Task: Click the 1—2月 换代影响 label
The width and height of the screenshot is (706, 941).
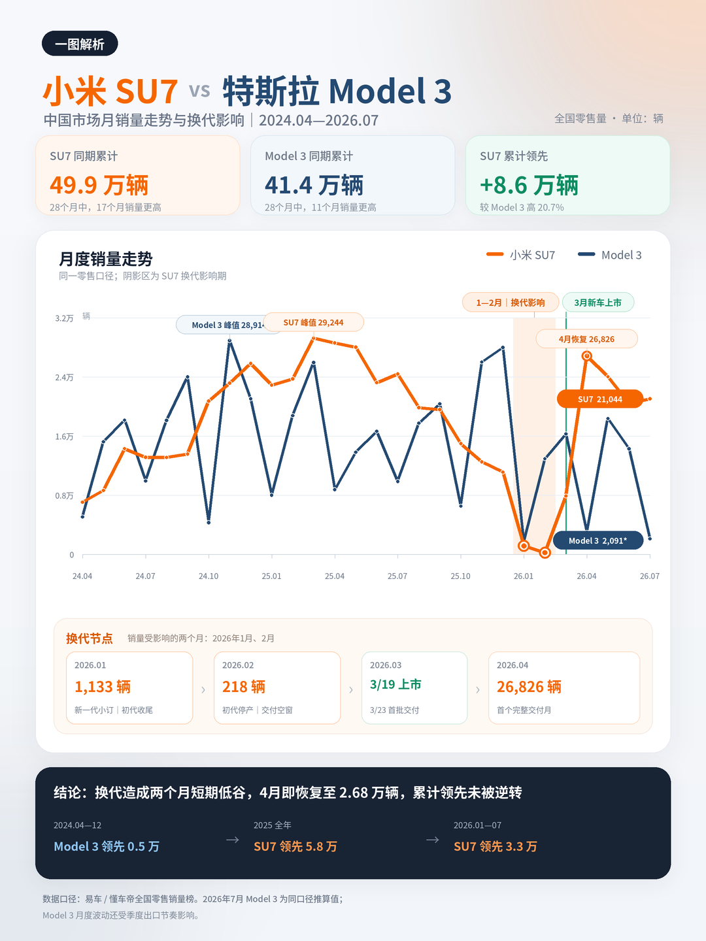Action: [511, 303]
